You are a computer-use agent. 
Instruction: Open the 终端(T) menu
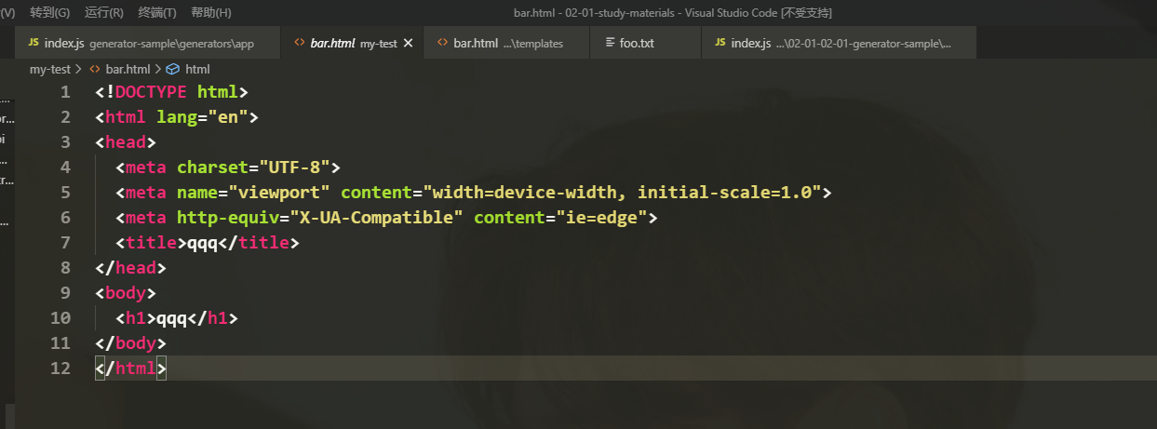click(157, 12)
